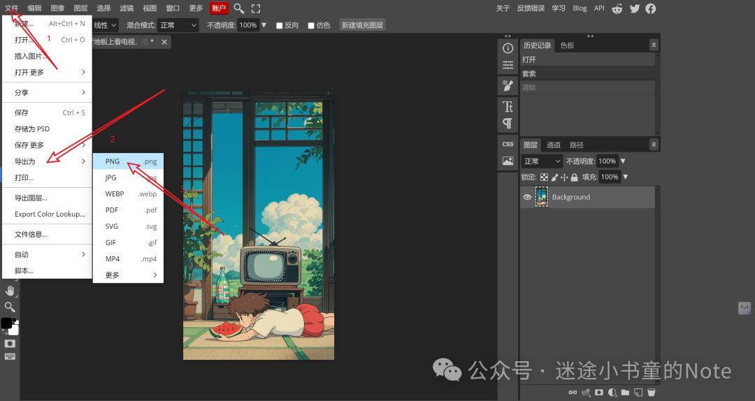Expand the 分享 submenu
Screen dimensions: 755x401
pyautogui.click(x=48, y=92)
